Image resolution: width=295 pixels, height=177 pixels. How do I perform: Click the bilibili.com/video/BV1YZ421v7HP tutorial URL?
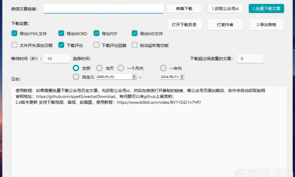click(159, 102)
